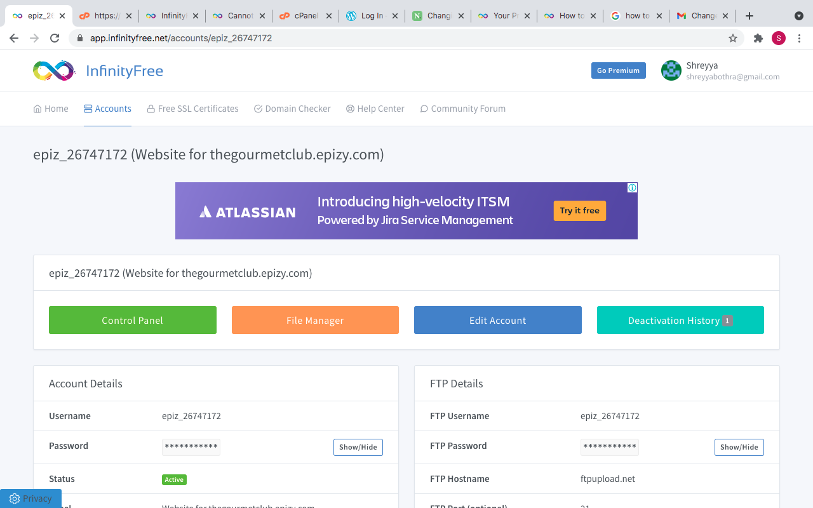Screen dimensions: 813x508
Task: Open the tab search chevron at top right
Action: [799, 15]
